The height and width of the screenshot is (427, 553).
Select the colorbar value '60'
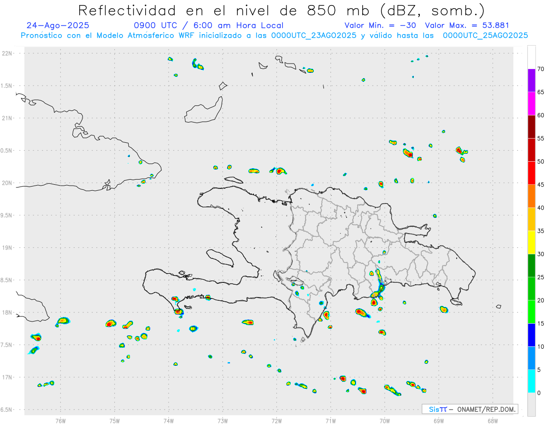click(541, 115)
